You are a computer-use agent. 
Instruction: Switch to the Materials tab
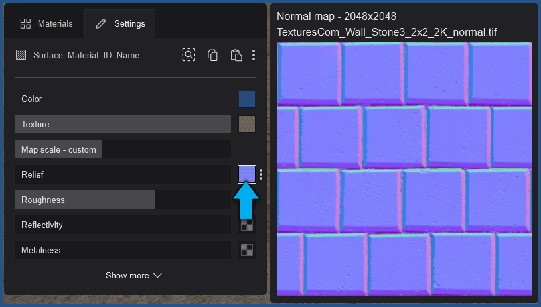coord(46,24)
